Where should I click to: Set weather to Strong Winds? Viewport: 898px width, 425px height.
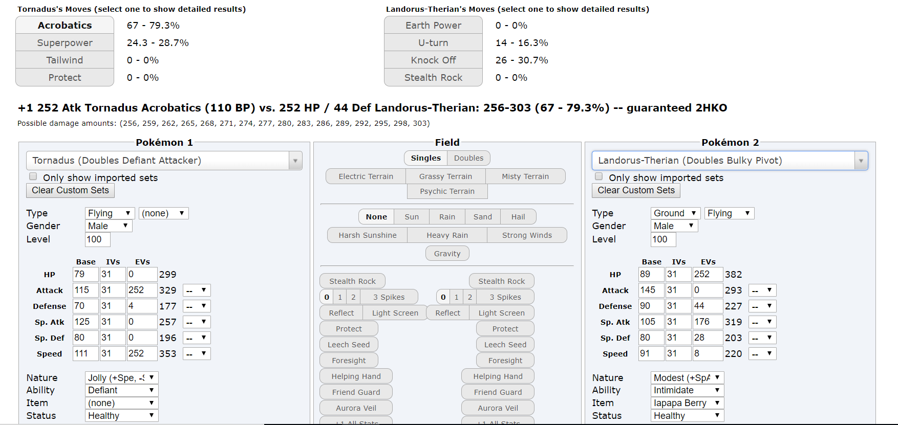[527, 235]
